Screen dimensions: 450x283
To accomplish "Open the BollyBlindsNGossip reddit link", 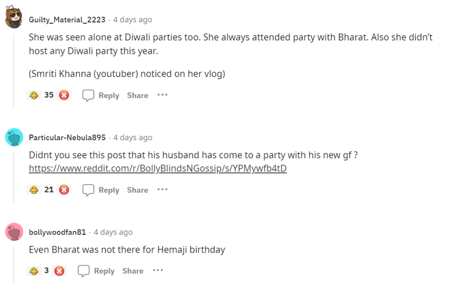I will (158, 168).
